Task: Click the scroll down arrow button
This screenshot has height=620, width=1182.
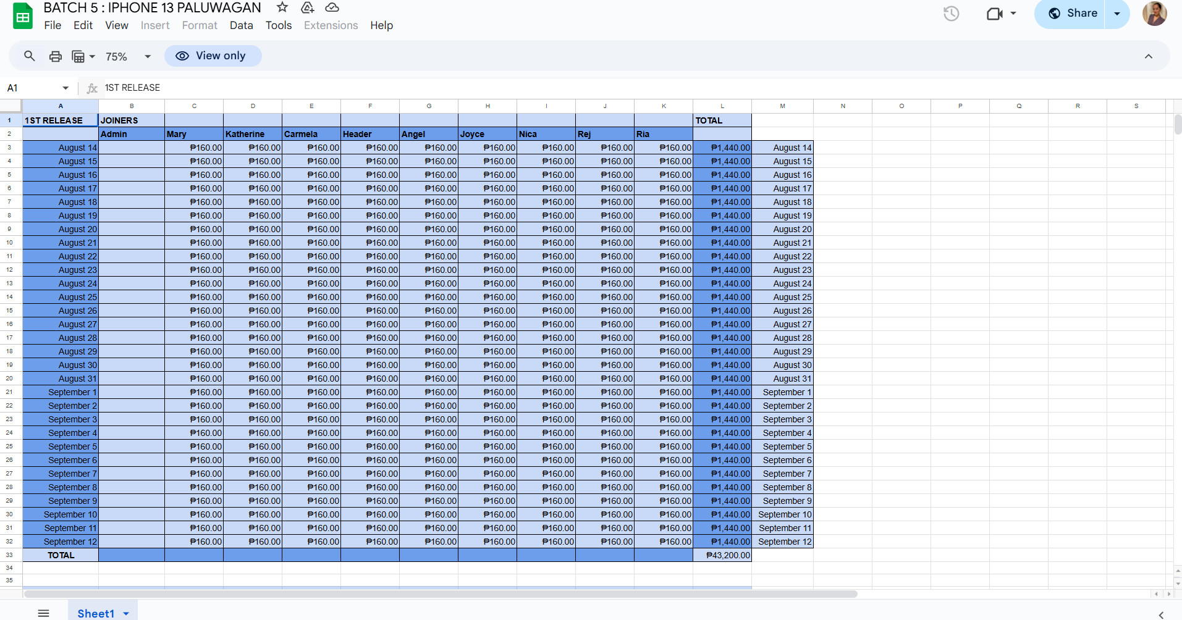Action: (x=1178, y=582)
